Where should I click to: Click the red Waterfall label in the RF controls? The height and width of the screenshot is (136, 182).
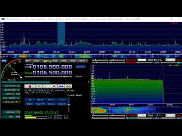click(131, 60)
